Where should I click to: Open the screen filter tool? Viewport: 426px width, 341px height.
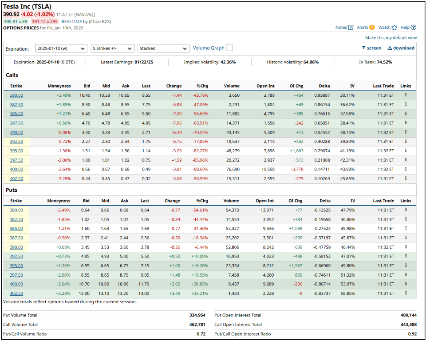coord(372,48)
